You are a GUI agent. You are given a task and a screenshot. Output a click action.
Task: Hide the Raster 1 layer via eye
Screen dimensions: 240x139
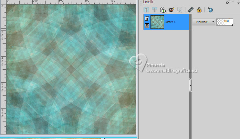(147, 26)
